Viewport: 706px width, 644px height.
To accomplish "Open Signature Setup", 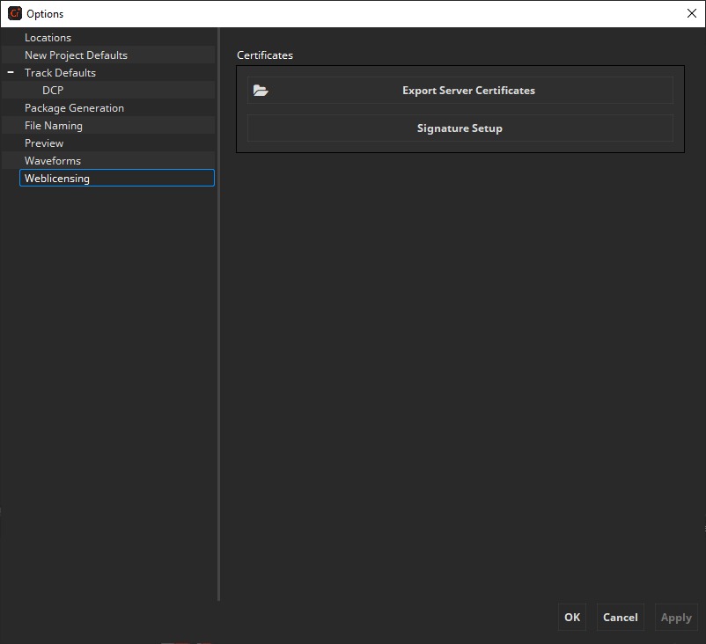I will (460, 128).
